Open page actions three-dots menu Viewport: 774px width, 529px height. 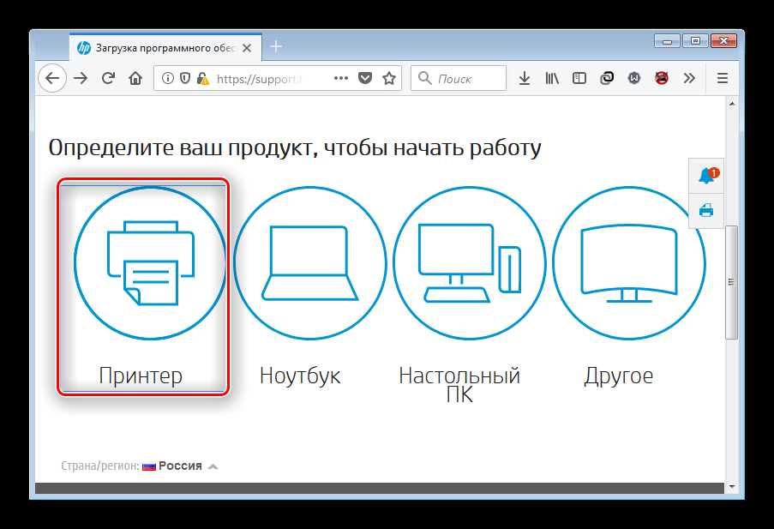tap(340, 78)
